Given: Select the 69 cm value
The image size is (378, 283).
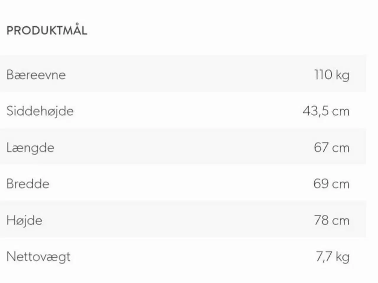Looking at the screenshot, I should click(331, 184).
